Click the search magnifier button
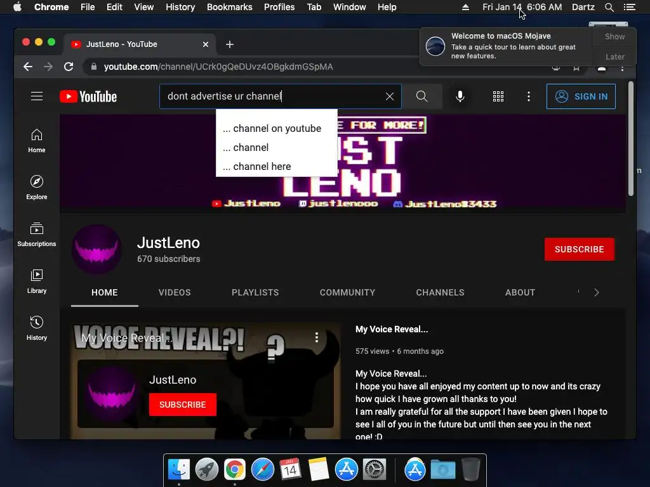 421,96
